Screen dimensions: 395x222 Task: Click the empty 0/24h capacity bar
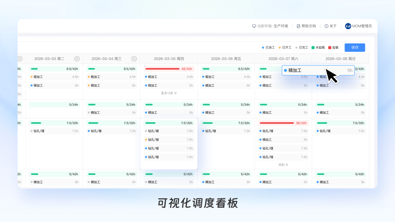tap(54, 104)
